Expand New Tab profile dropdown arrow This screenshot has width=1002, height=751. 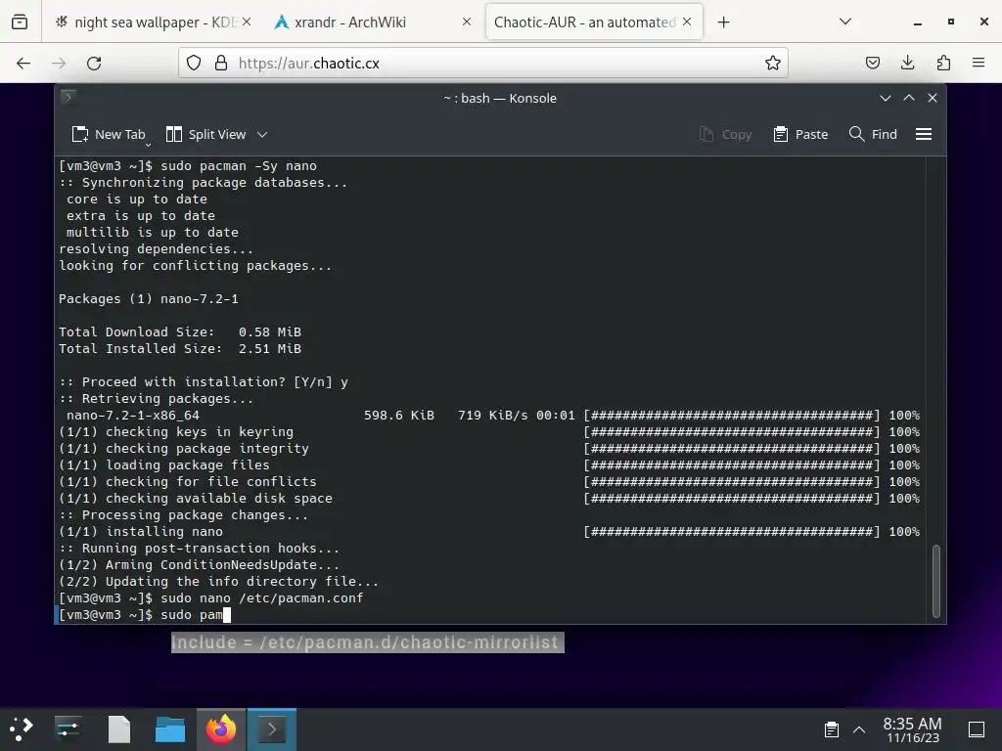coord(149,145)
